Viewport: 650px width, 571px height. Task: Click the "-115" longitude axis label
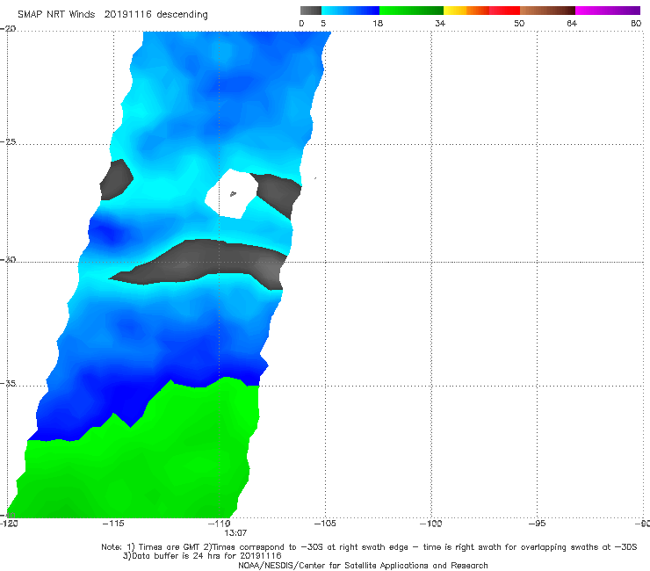pyautogui.click(x=113, y=524)
